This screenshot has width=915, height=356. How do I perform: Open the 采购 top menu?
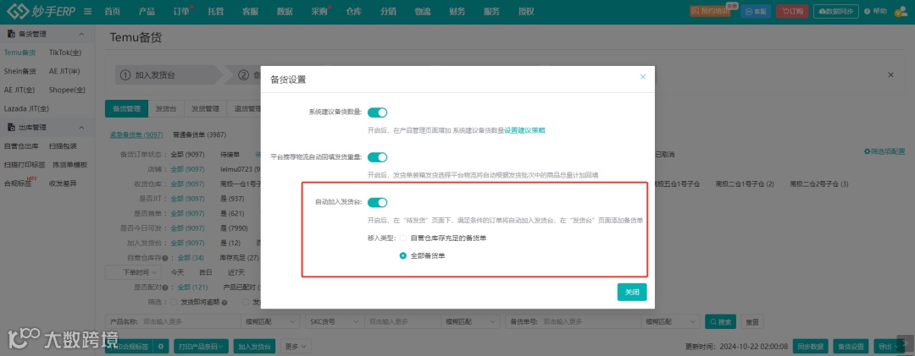(x=319, y=11)
